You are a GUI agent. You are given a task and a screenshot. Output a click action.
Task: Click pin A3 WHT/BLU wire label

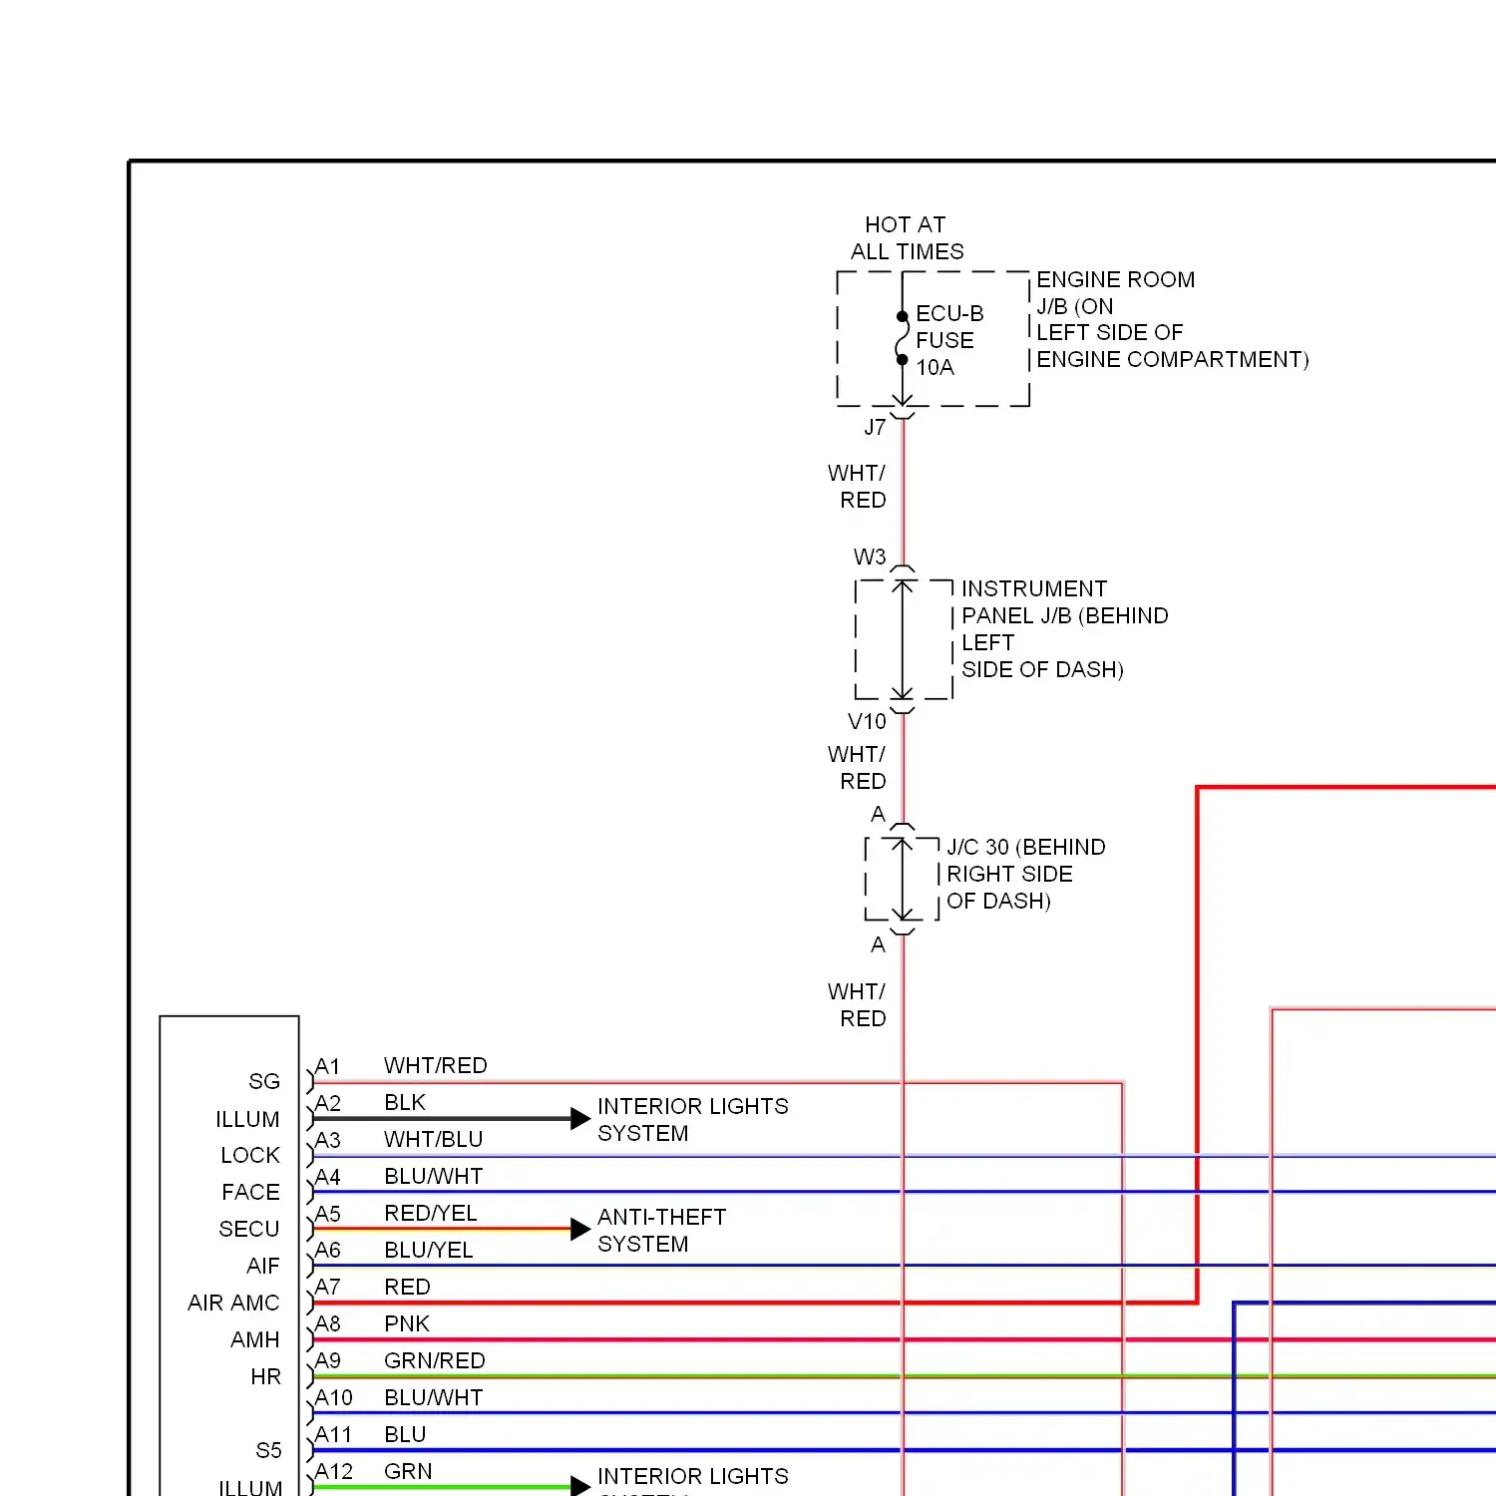433,1140
